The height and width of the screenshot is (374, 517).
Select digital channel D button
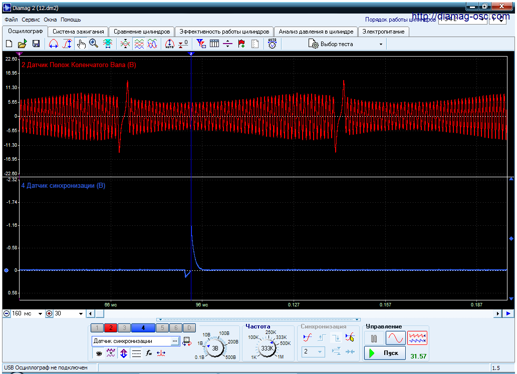coord(189,328)
